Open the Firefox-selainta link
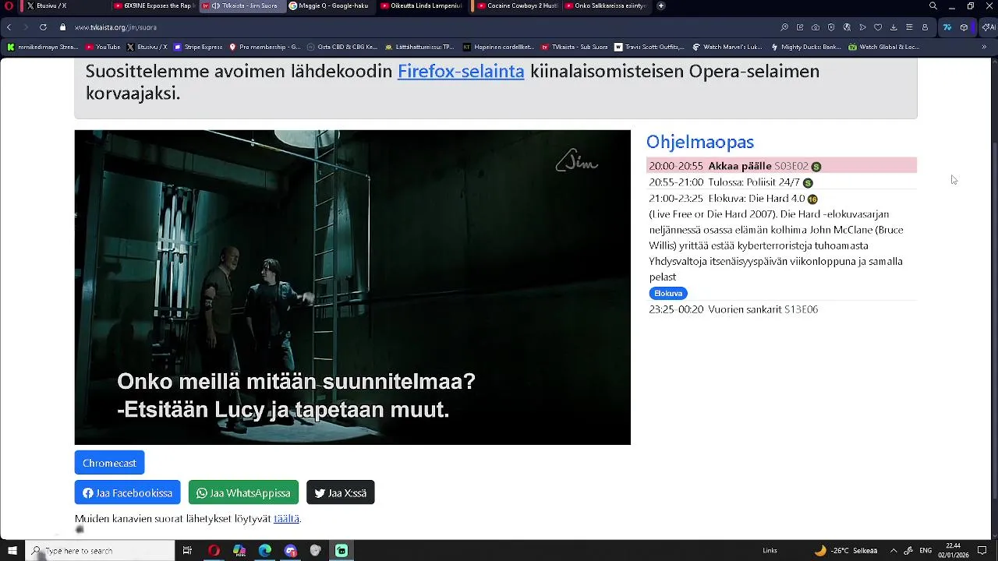The width and height of the screenshot is (998, 561). [461, 71]
